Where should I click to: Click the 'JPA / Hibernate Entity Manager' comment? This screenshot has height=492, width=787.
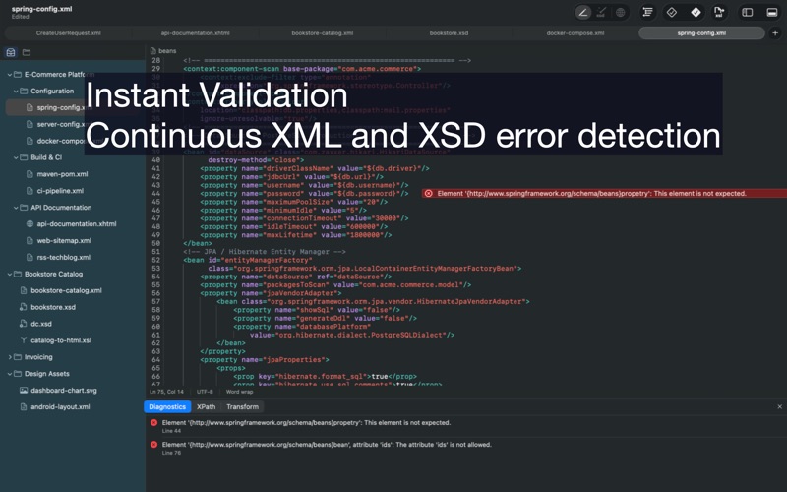[265, 252]
